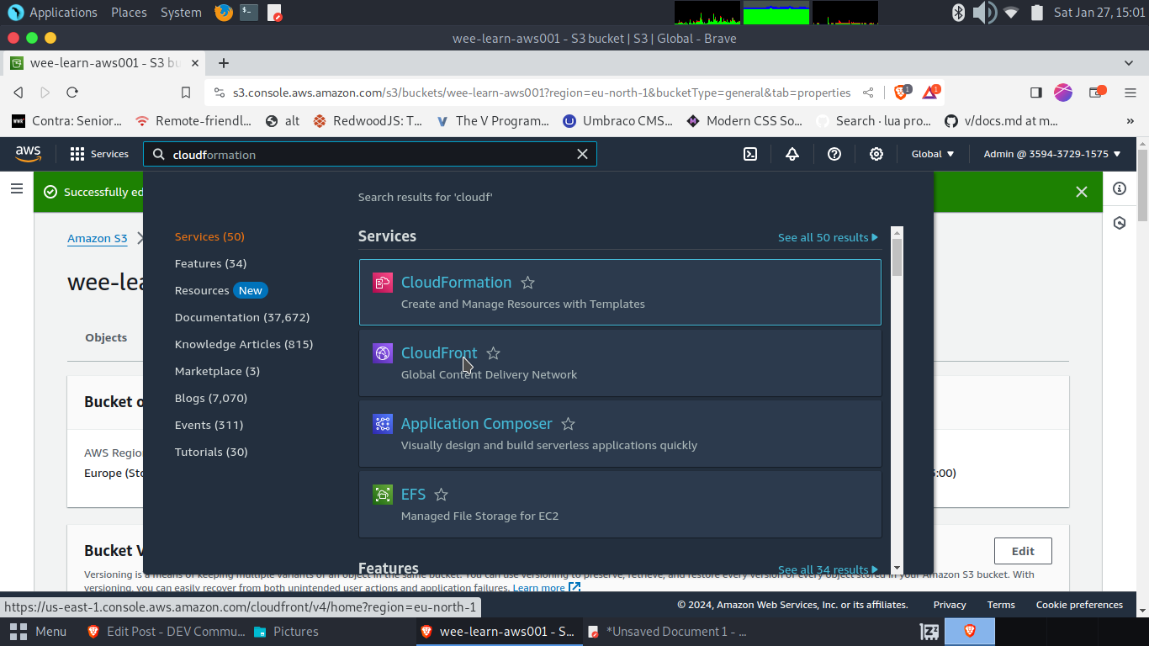Open the Brave Rewards icon
The image size is (1149, 646).
pos(931,92)
